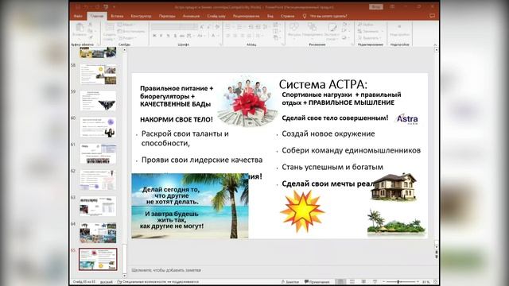Open the Выделить dropdown
The width and height of the screenshot is (509, 286).
[369, 38]
